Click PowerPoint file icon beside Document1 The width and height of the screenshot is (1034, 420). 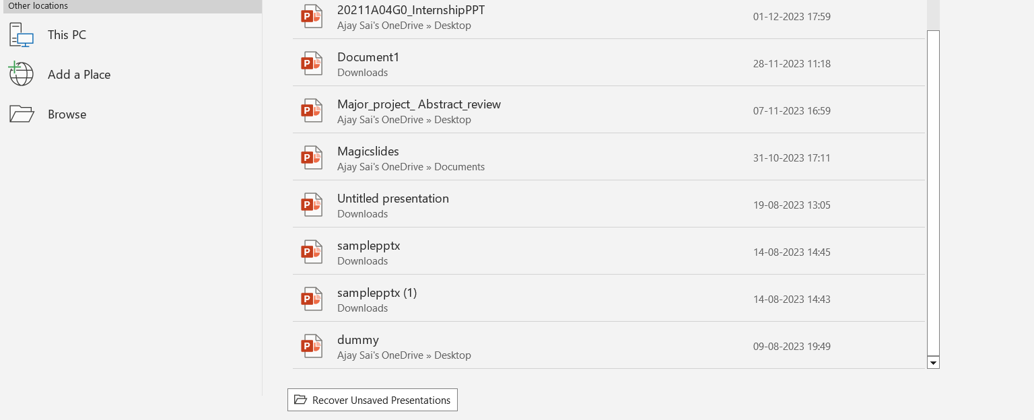click(312, 63)
